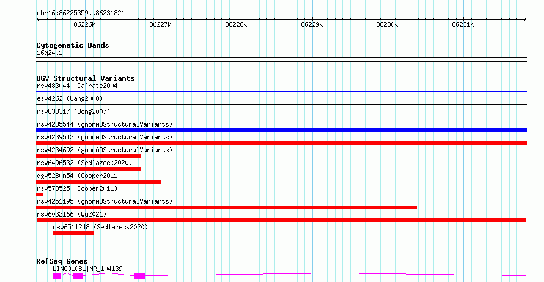Click the thin blue nsv833317 variant line

tap(281, 117)
